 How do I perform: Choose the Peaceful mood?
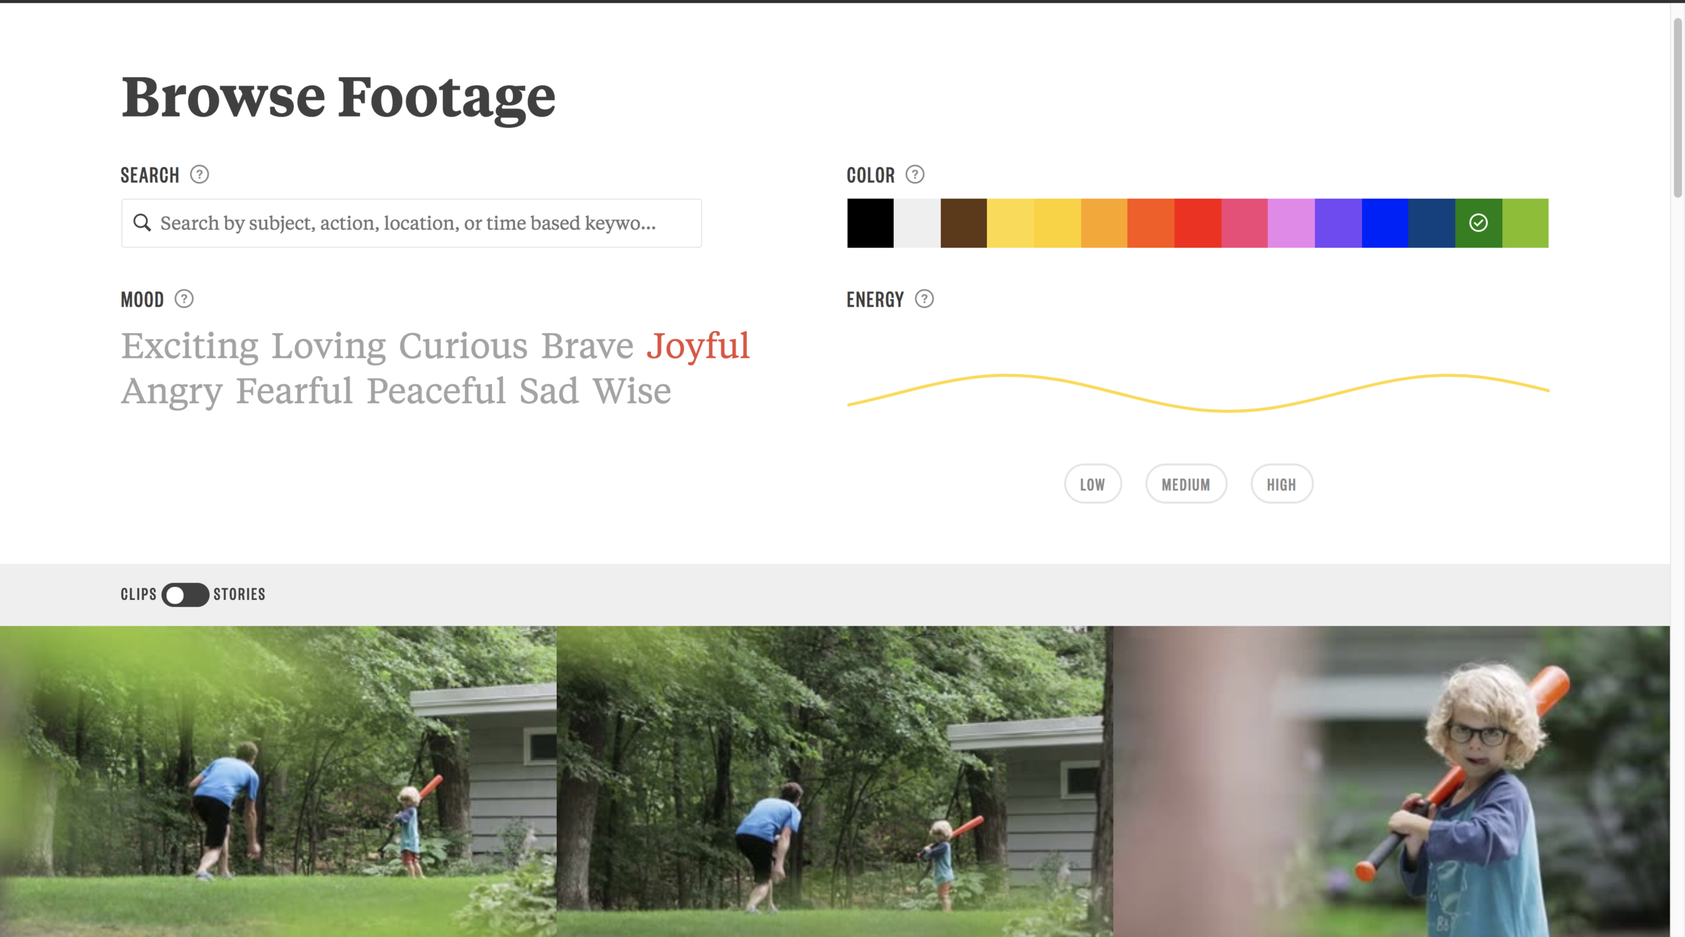435,391
